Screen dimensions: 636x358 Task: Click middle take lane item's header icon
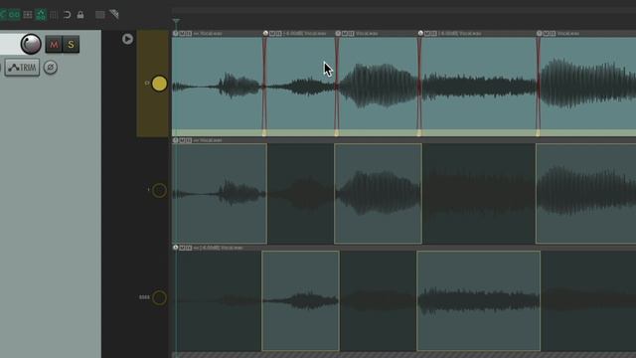coord(175,140)
